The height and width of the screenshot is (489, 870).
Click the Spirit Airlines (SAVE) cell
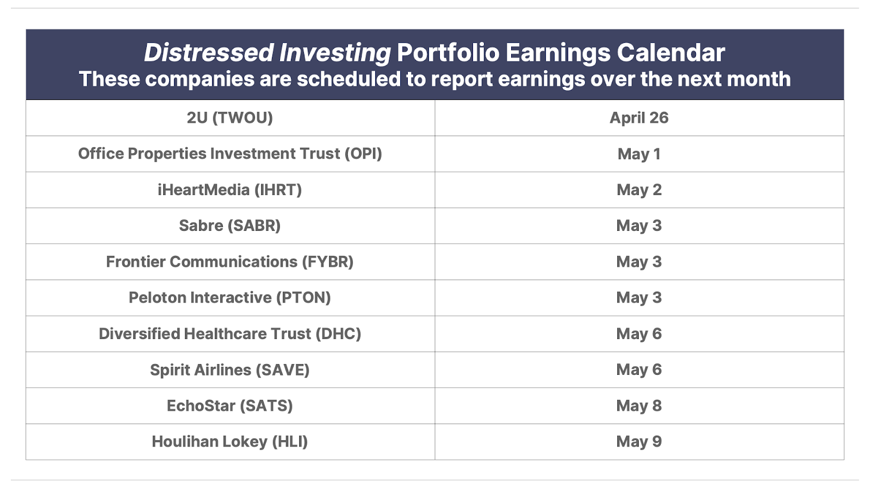click(230, 369)
